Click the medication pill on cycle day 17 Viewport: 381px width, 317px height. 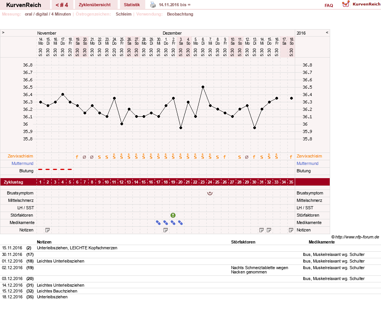158,222
